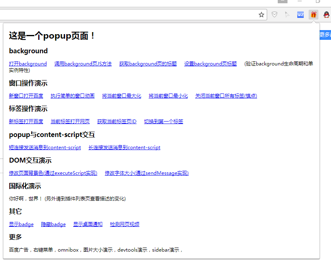The width and height of the screenshot is (331, 263).
Task: Open the 打开background link
Action: [x=28, y=63]
